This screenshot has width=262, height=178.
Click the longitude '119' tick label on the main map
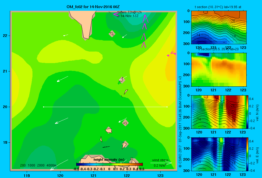click(x=27, y=175)
